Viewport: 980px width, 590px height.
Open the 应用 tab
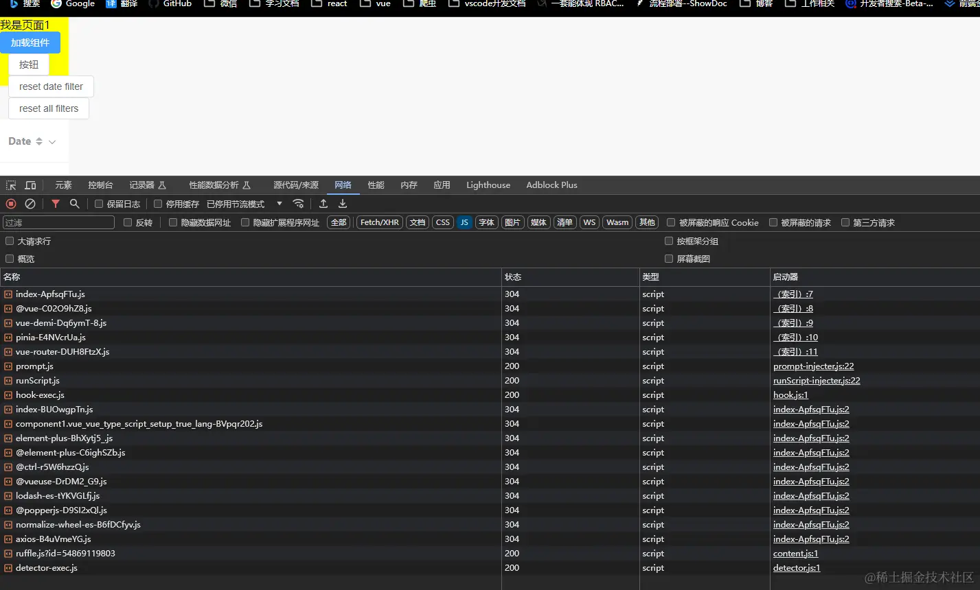pos(442,185)
